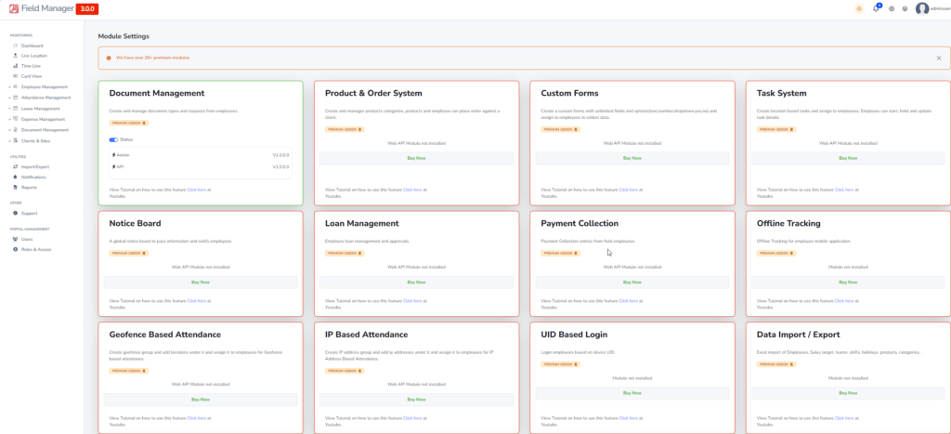Viewport: 951px width, 434px height.
Task: Toggle the sun theme icon in header
Action: [x=859, y=8]
